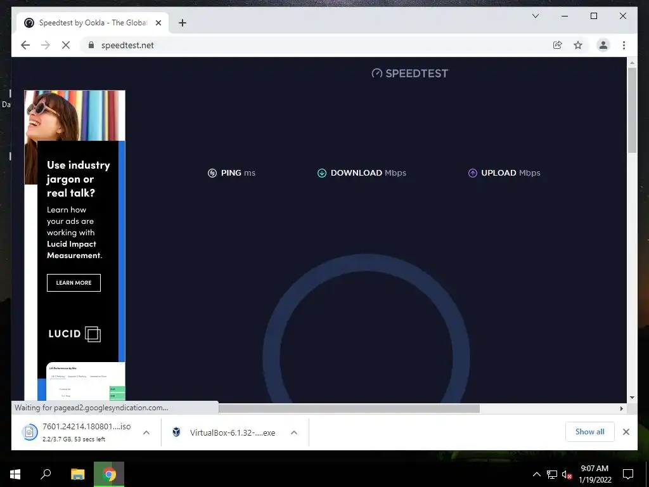Click LEARN MORE in the Lucid ad
The image size is (649, 487).
(74, 283)
